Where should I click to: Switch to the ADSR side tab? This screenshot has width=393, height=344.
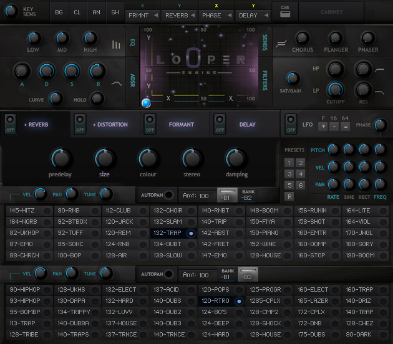133,80
